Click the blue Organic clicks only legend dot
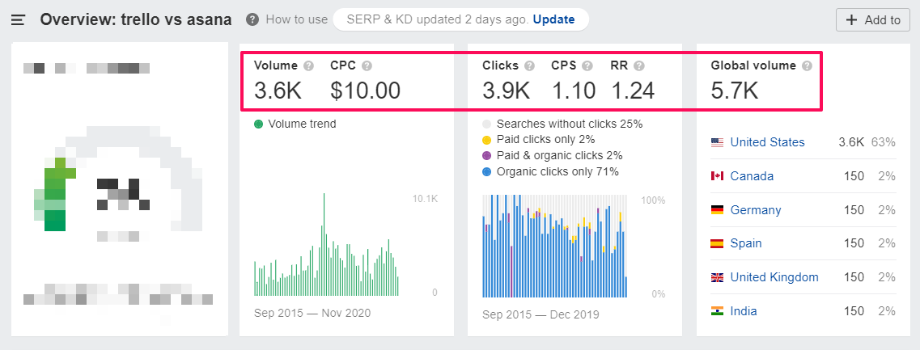Image resolution: width=920 pixels, height=350 pixels. tap(486, 171)
